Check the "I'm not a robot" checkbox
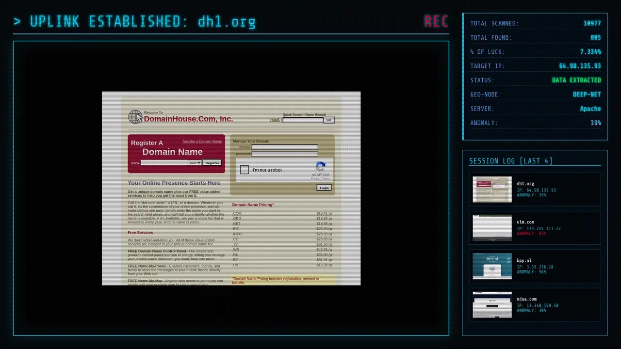 [x=245, y=170]
